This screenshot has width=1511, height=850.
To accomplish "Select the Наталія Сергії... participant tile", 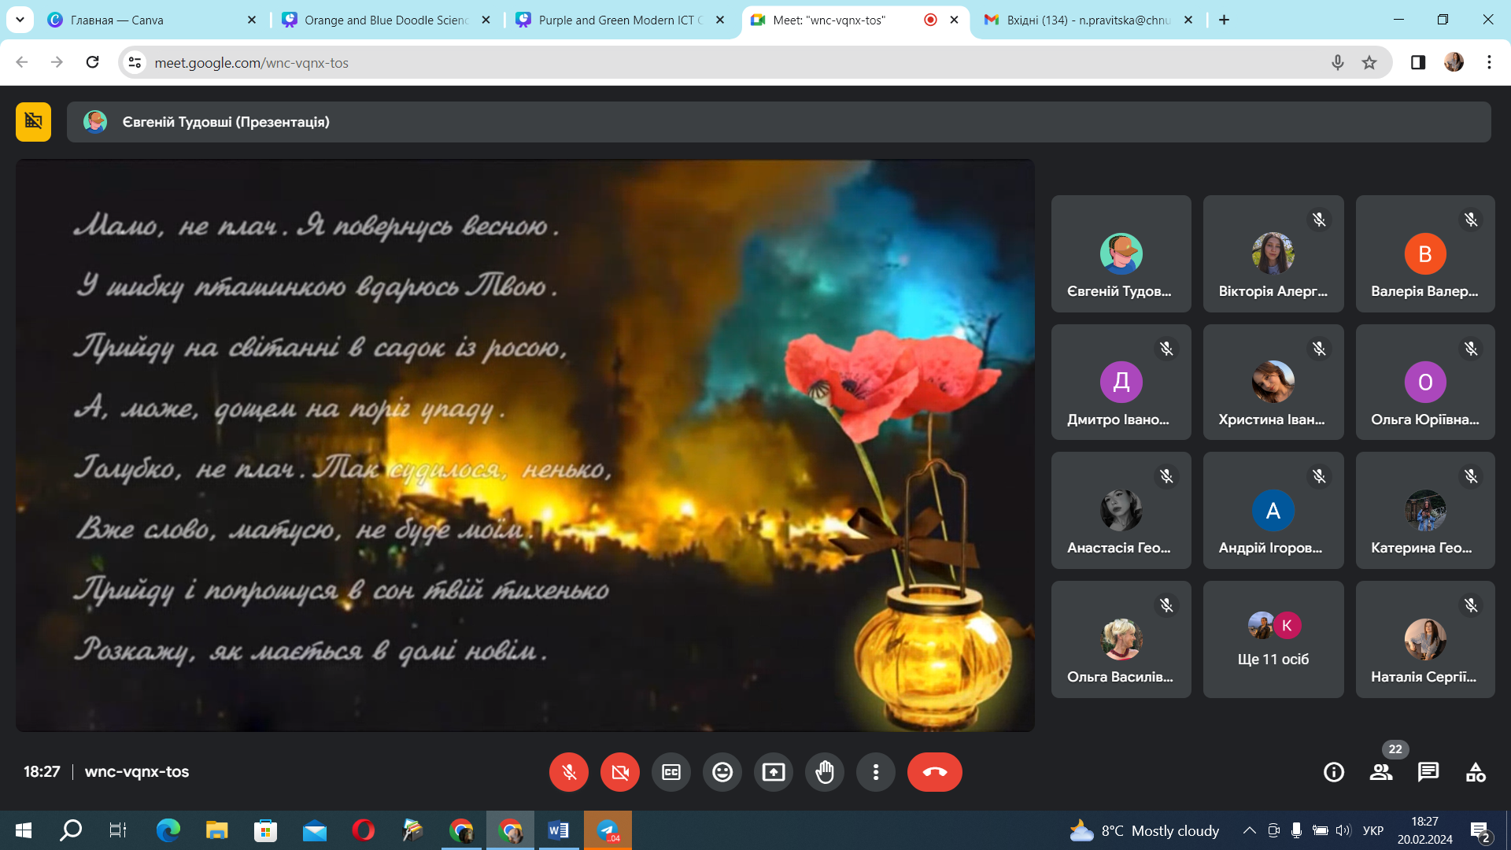I will [1425, 639].
